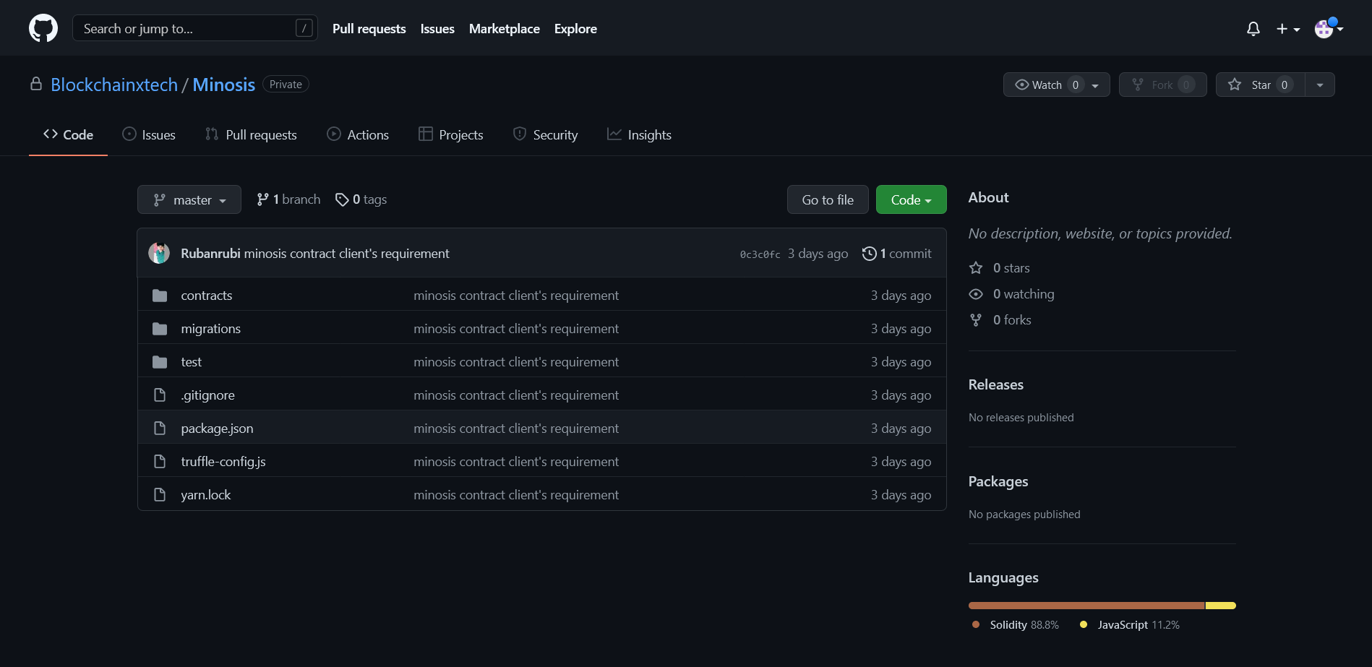Switch to the repository Pull requests tab
This screenshot has width=1372, height=667.
[251, 134]
